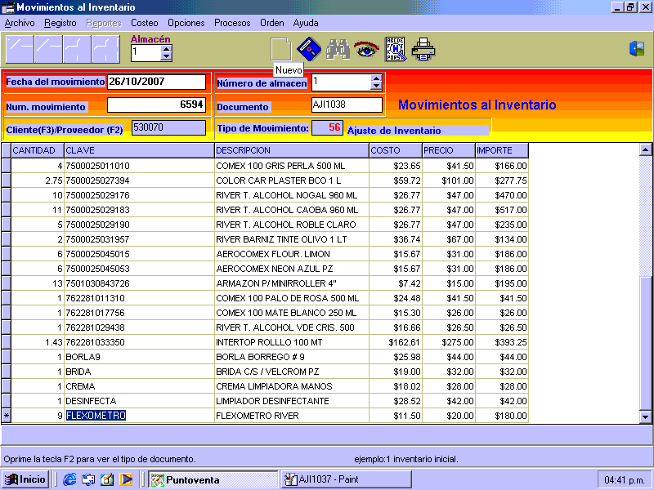Click the ABCDE alphabet sort icon

[x=395, y=49]
